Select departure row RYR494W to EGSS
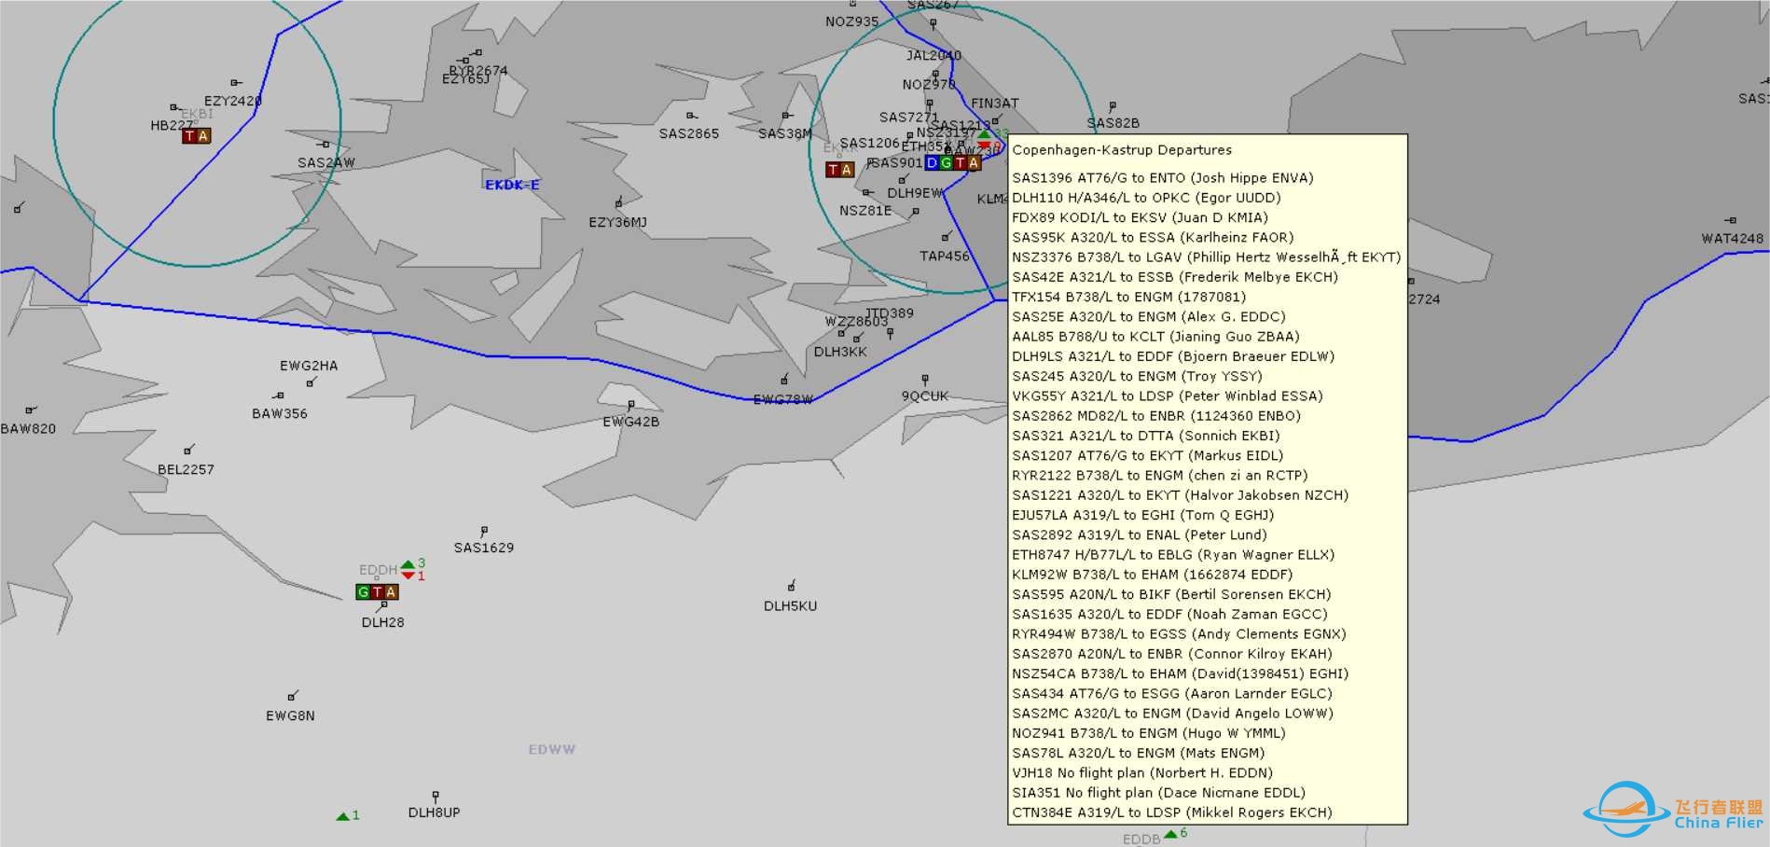The width and height of the screenshot is (1770, 847). [1179, 634]
